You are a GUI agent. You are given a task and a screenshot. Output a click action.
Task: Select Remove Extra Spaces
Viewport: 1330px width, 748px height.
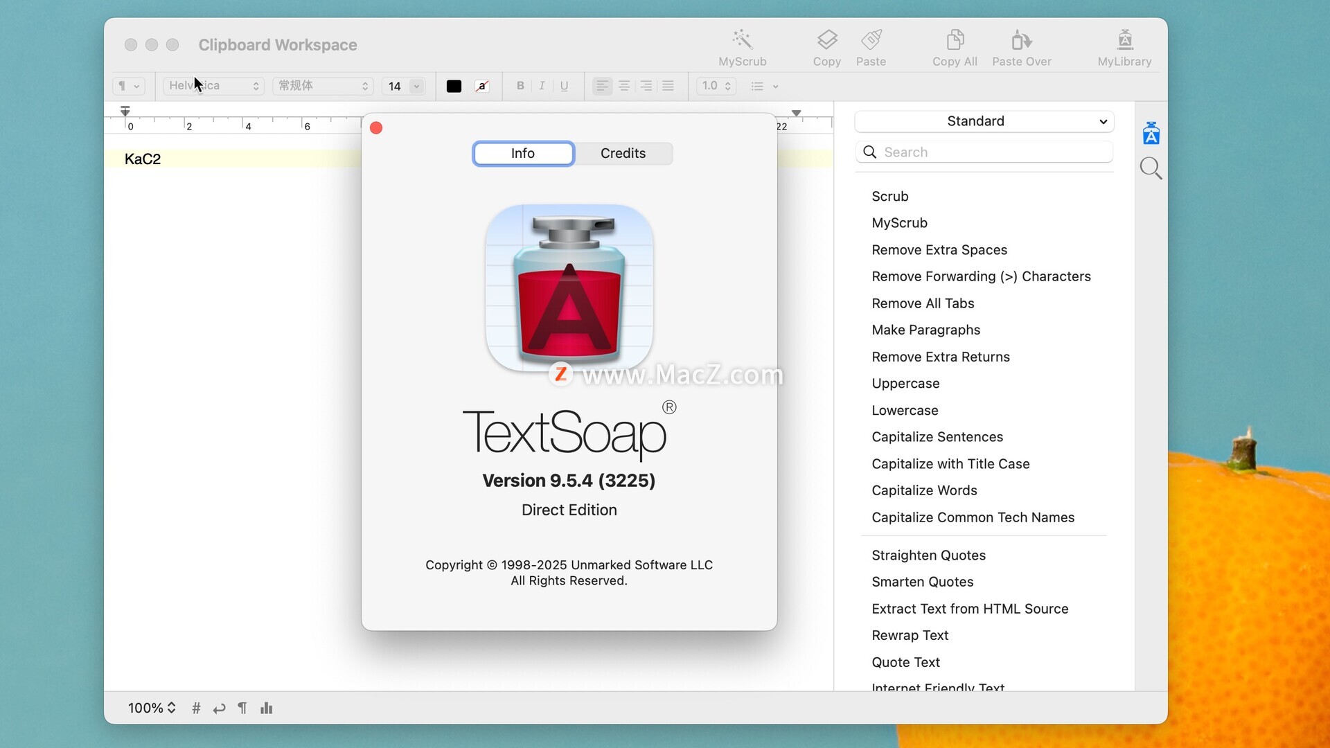pos(939,249)
